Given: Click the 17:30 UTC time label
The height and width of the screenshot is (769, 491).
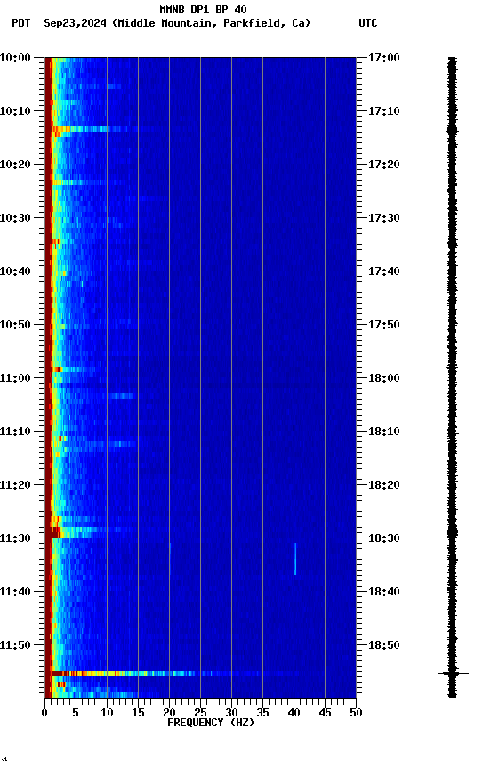Looking at the screenshot, I should [x=384, y=218].
